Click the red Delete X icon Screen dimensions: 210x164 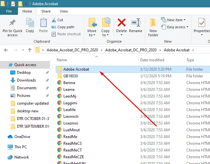[121, 22]
